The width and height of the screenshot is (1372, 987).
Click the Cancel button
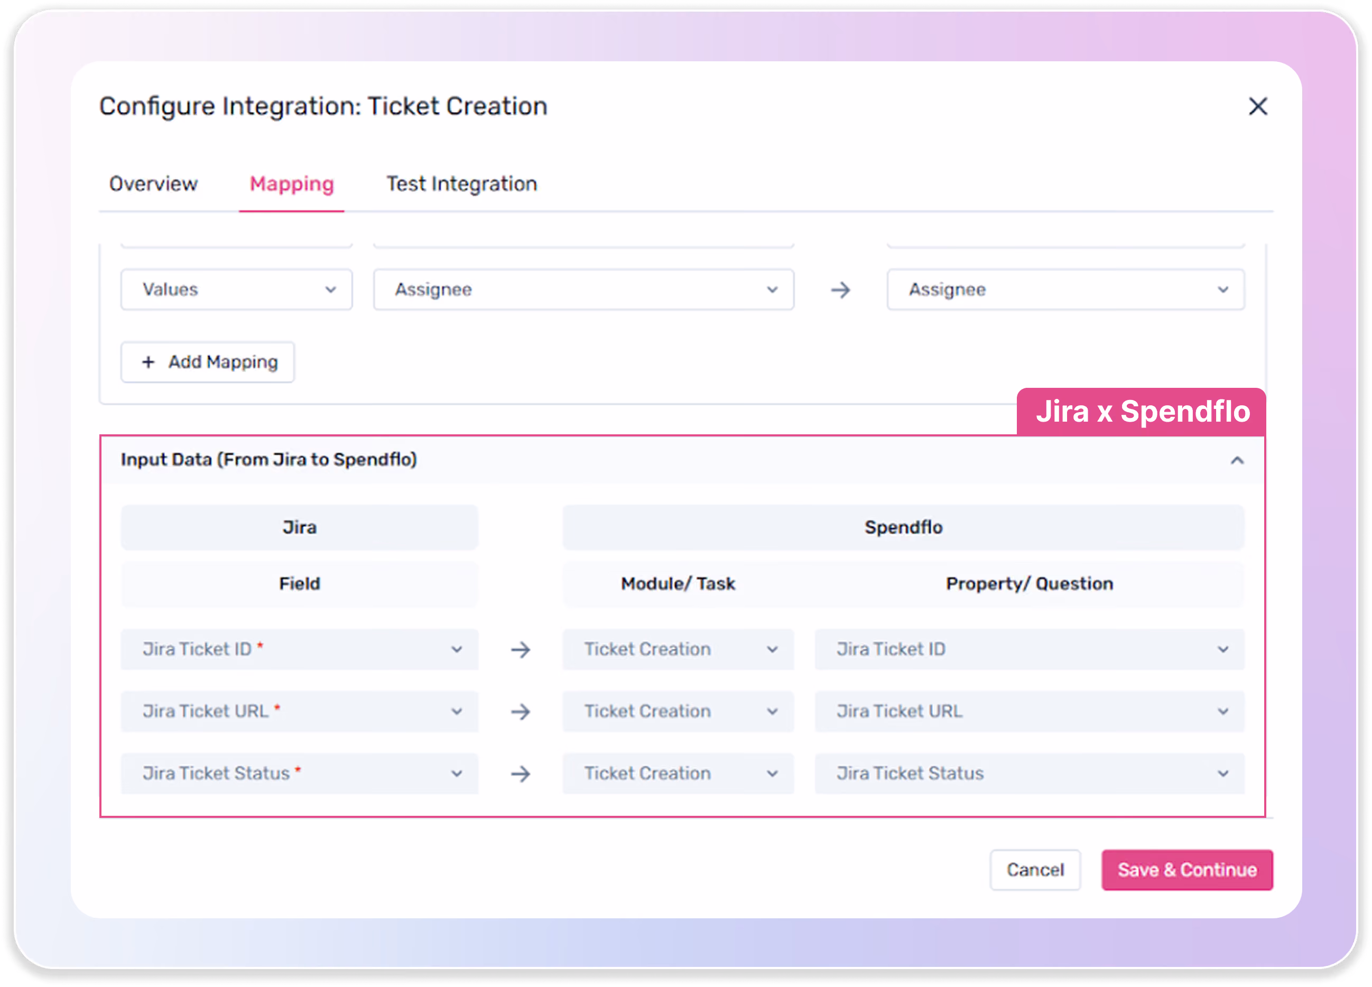(x=1035, y=870)
